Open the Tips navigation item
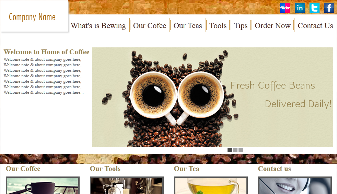Screen dimensions: 337x194 pyautogui.click(x=241, y=26)
